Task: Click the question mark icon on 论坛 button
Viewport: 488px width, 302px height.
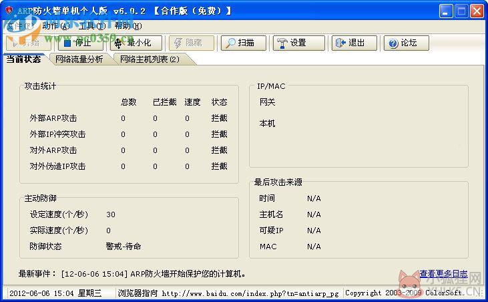Action: (393, 43)
